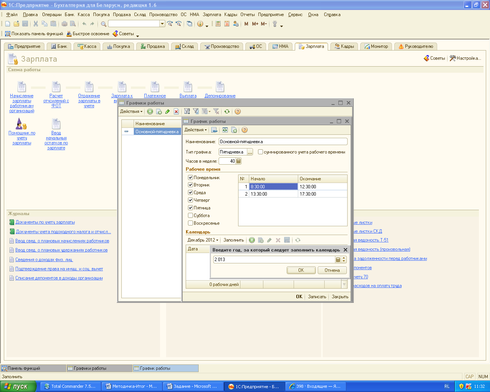Screen dimensions: 490x392
Task: Switch to Total Commander in taskbar
Action: (x=70, y=386)
